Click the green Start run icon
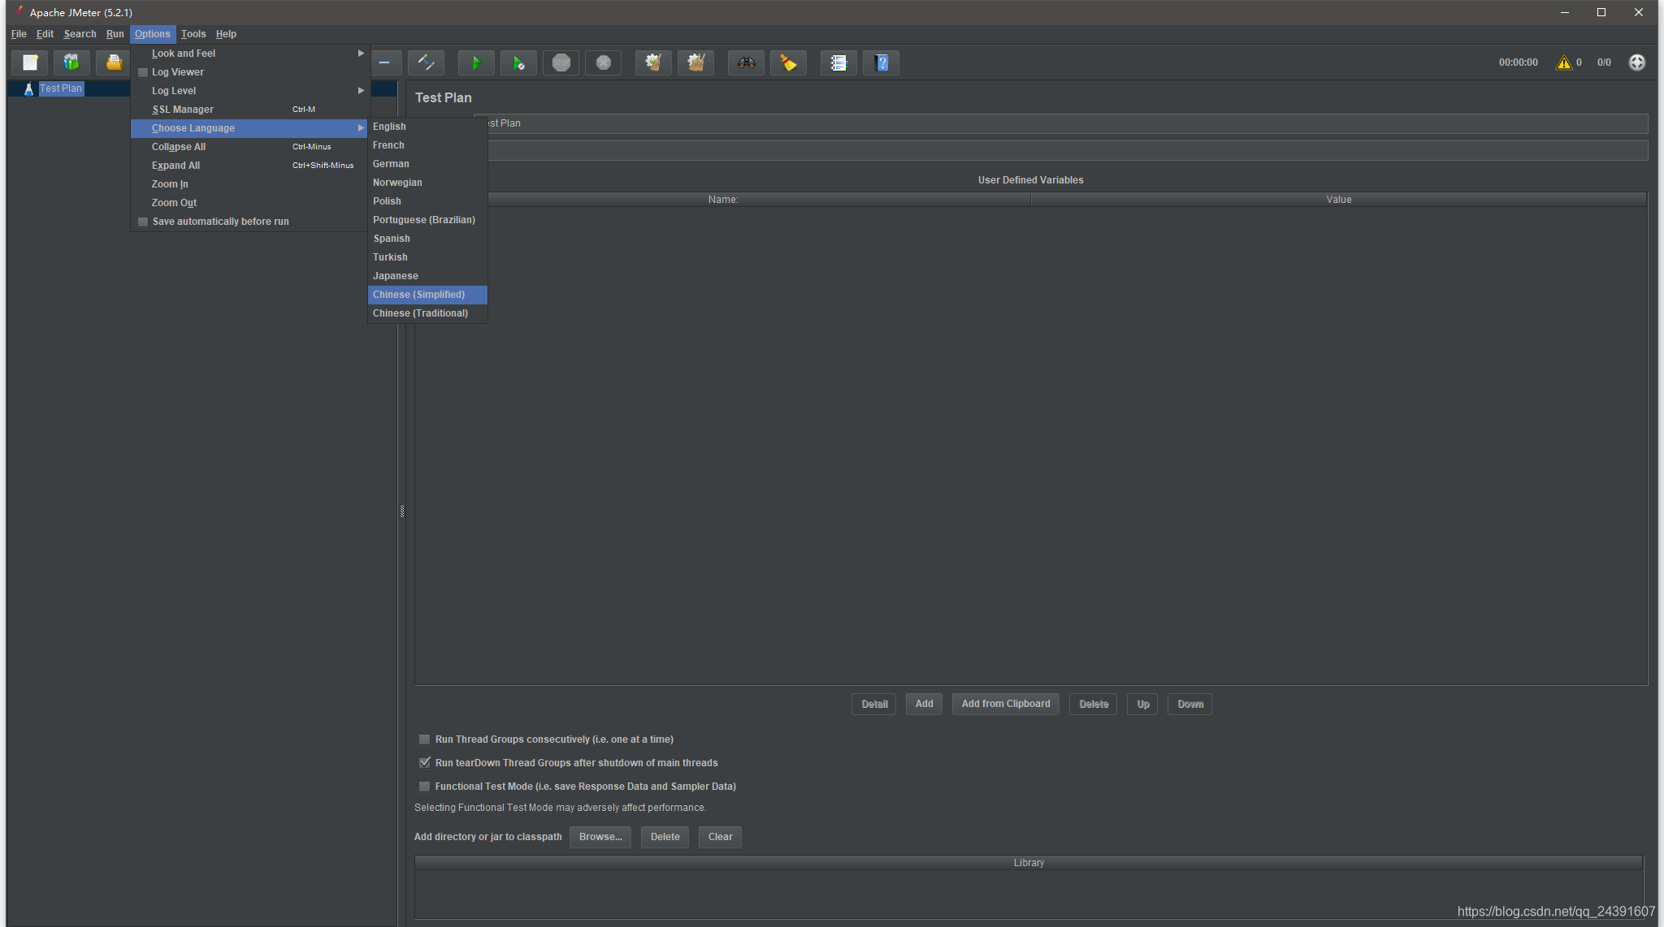Image resolution: width=1664 pixels, height=927 pixels. click(x=476, y=63)
